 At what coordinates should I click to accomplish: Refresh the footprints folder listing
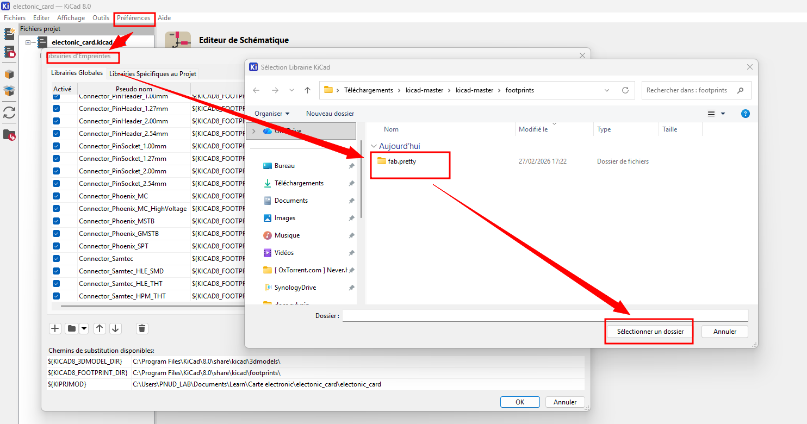coord(625,90)
